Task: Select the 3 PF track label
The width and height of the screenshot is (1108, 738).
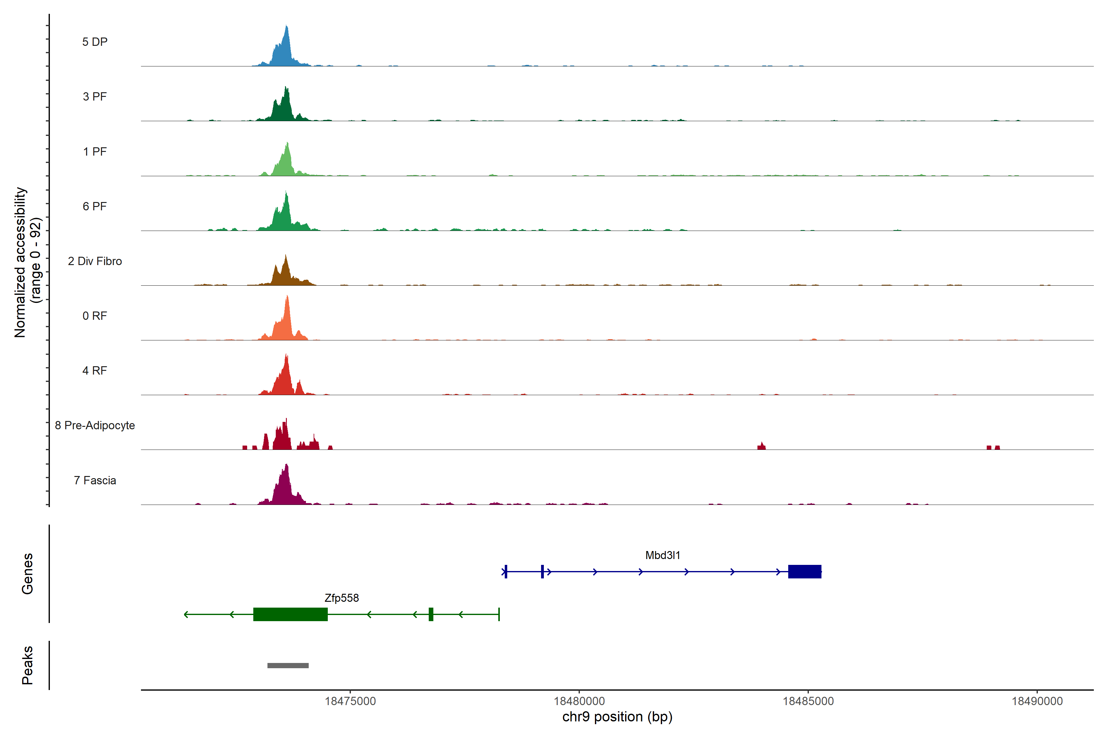Action: (x=95, y=97)
